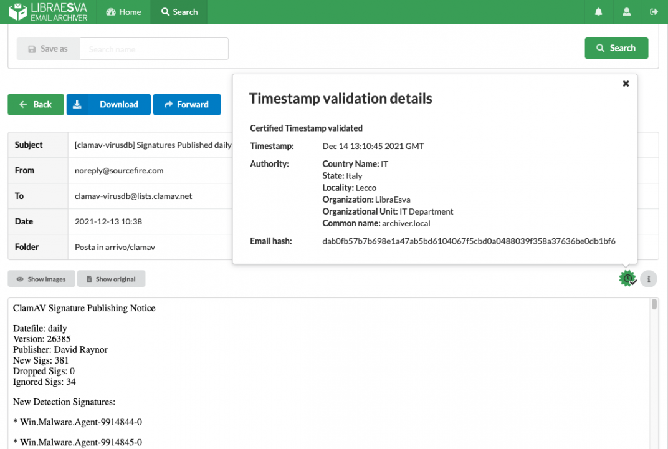Click the certified timestamp gear icon
The height and width of the screenshot is (449, 668).
(x=627, y=279)
